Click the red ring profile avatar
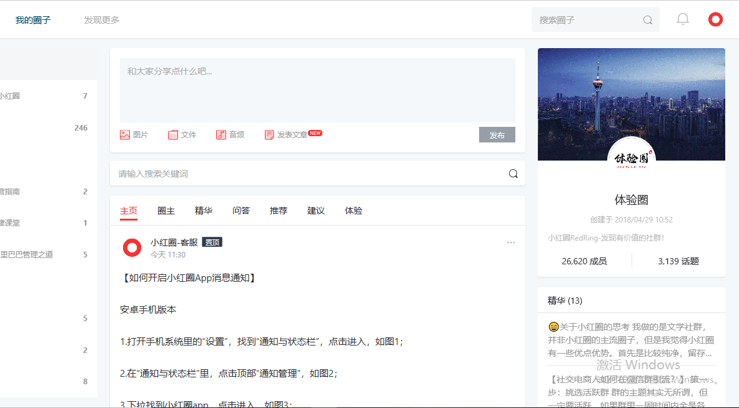Viewport: 739px width, 408px height. [715, 19]
